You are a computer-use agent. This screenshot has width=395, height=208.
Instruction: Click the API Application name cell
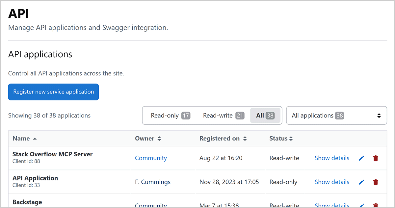(35, 178)
